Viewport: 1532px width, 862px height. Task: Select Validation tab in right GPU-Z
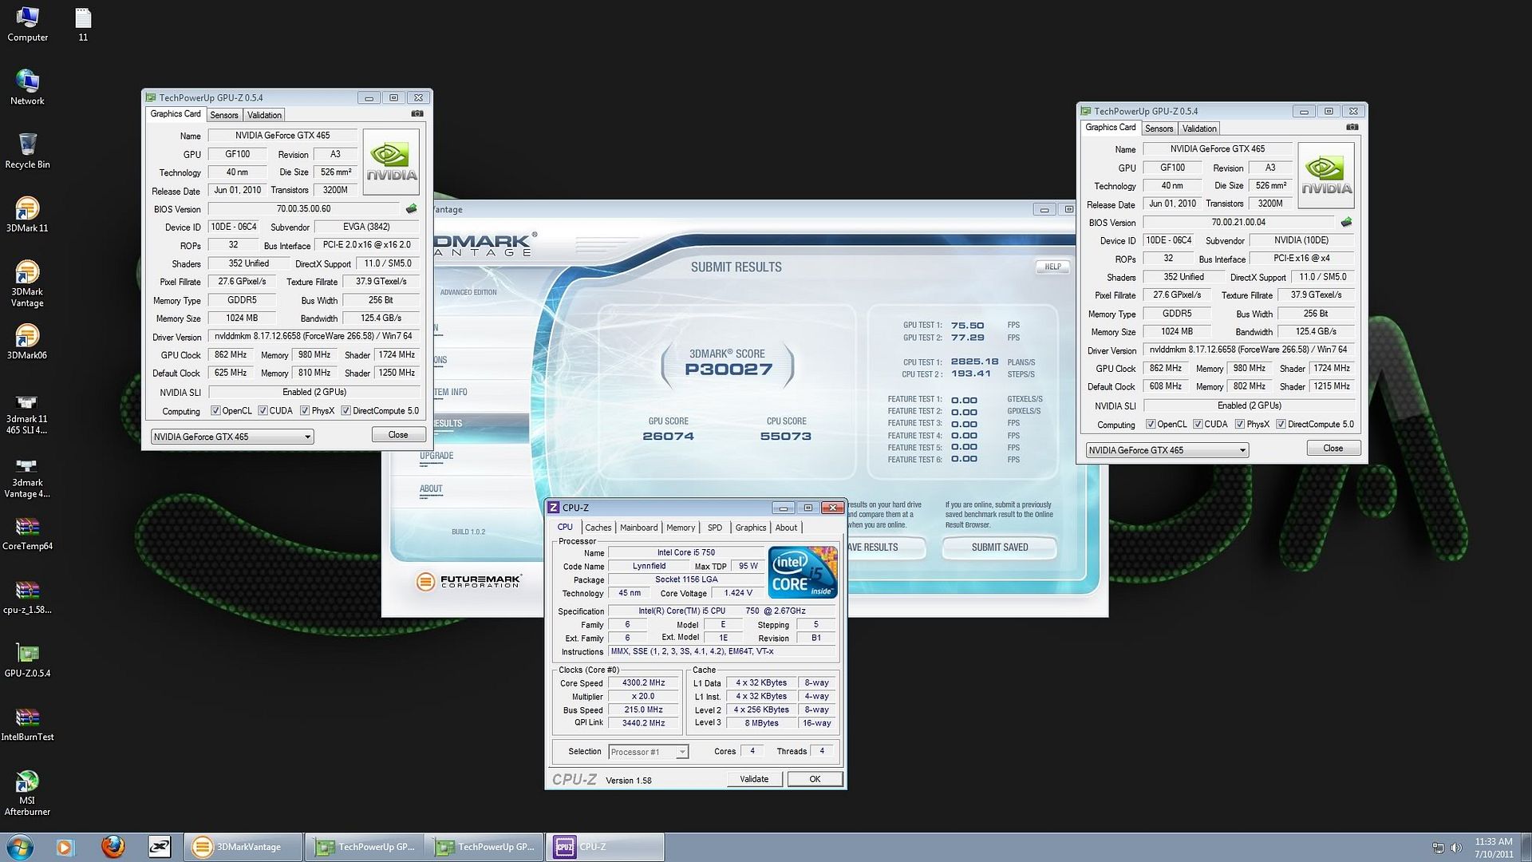pyautogui.click(x=1199, y=129)
